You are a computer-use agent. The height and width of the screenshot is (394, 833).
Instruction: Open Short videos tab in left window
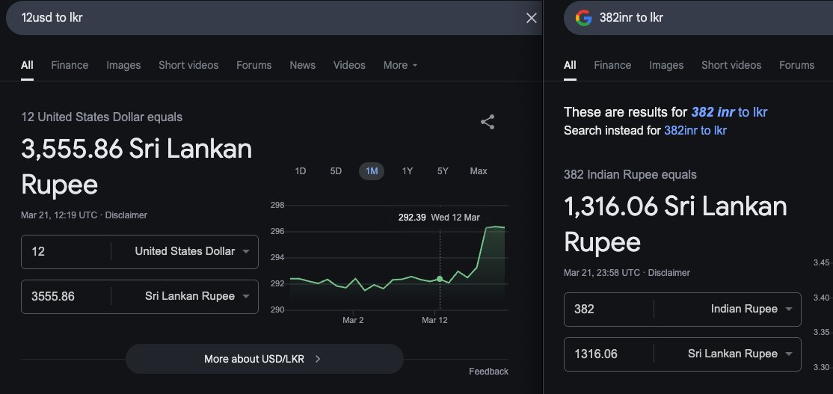point(188,65)
